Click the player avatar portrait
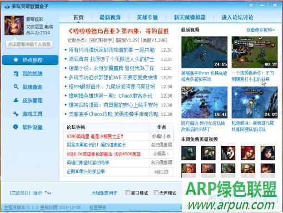This screenshot has width=283, height=213. 14,26
